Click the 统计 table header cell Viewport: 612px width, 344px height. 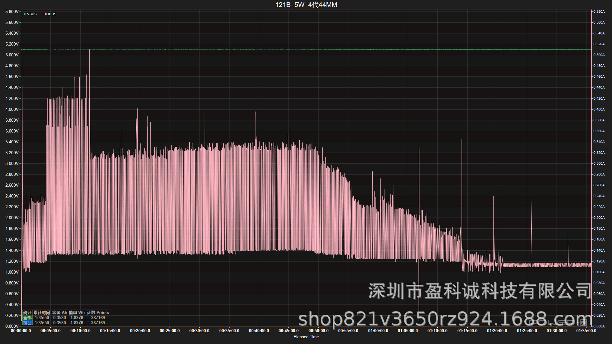pyautogui.click(x=27, y=312)
